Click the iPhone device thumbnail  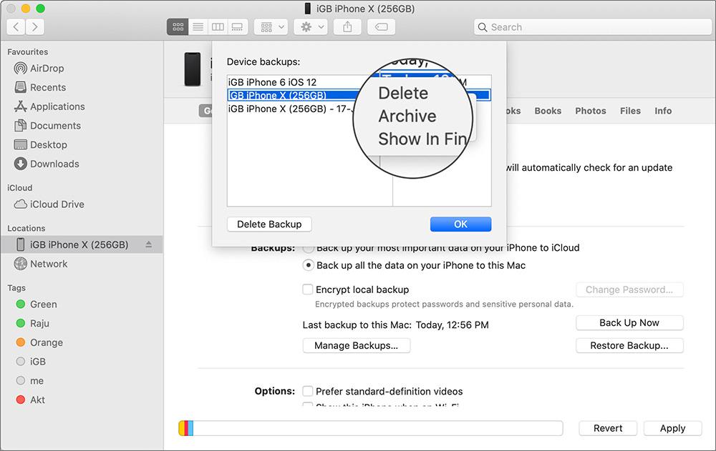(192, 69)
